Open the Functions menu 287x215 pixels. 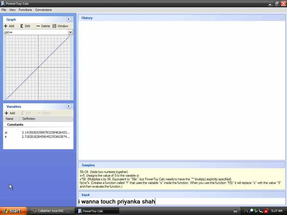tap(25, 10)
